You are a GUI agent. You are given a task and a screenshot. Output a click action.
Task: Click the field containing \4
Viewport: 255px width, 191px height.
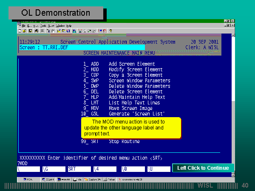(x=105, y=169)
